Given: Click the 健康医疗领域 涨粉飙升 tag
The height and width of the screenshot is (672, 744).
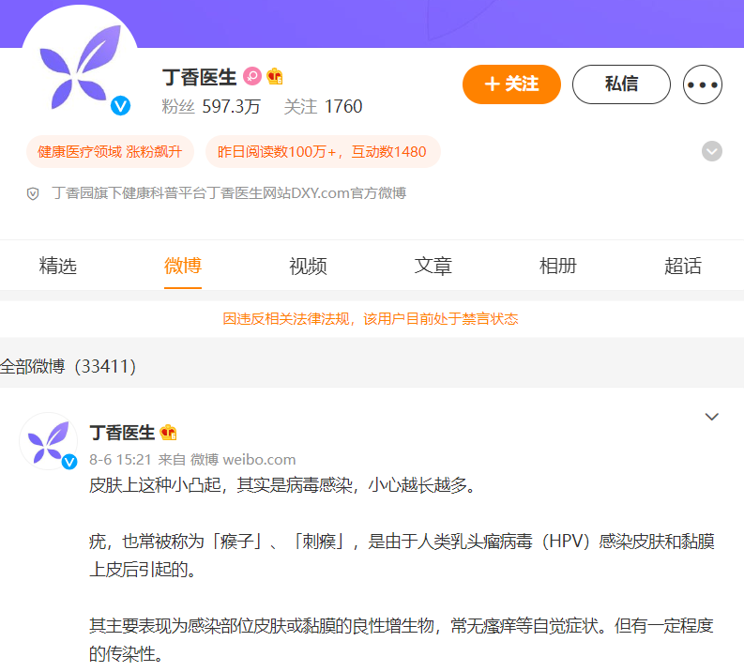Looking at the screenshot, I should point(110,152).
